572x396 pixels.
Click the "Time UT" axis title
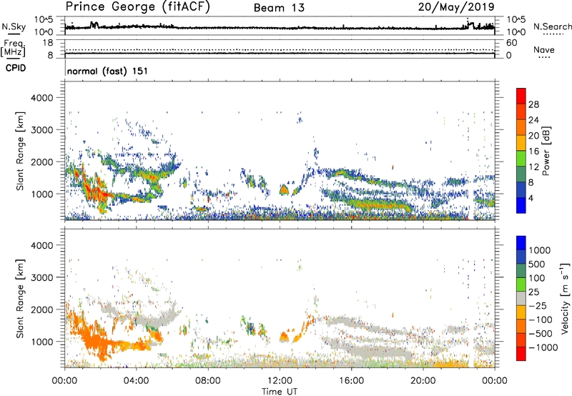click(280, 392)
